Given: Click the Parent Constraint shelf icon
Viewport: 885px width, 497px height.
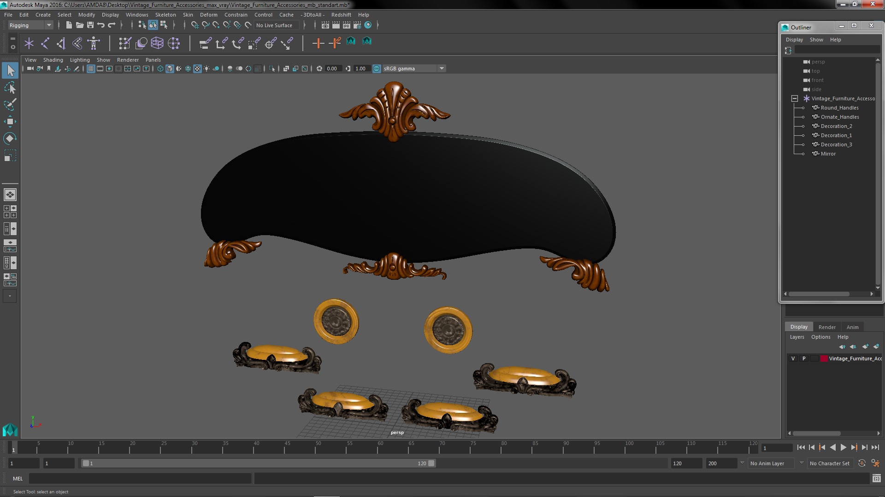Looking at the screenshot, I should [205, 43].
